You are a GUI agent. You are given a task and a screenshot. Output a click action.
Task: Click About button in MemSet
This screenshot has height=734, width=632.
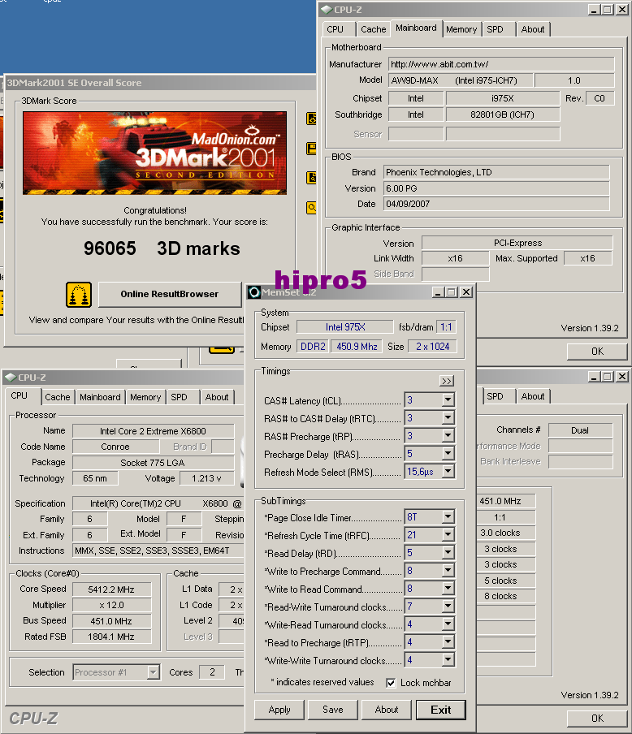pos(387,710)
